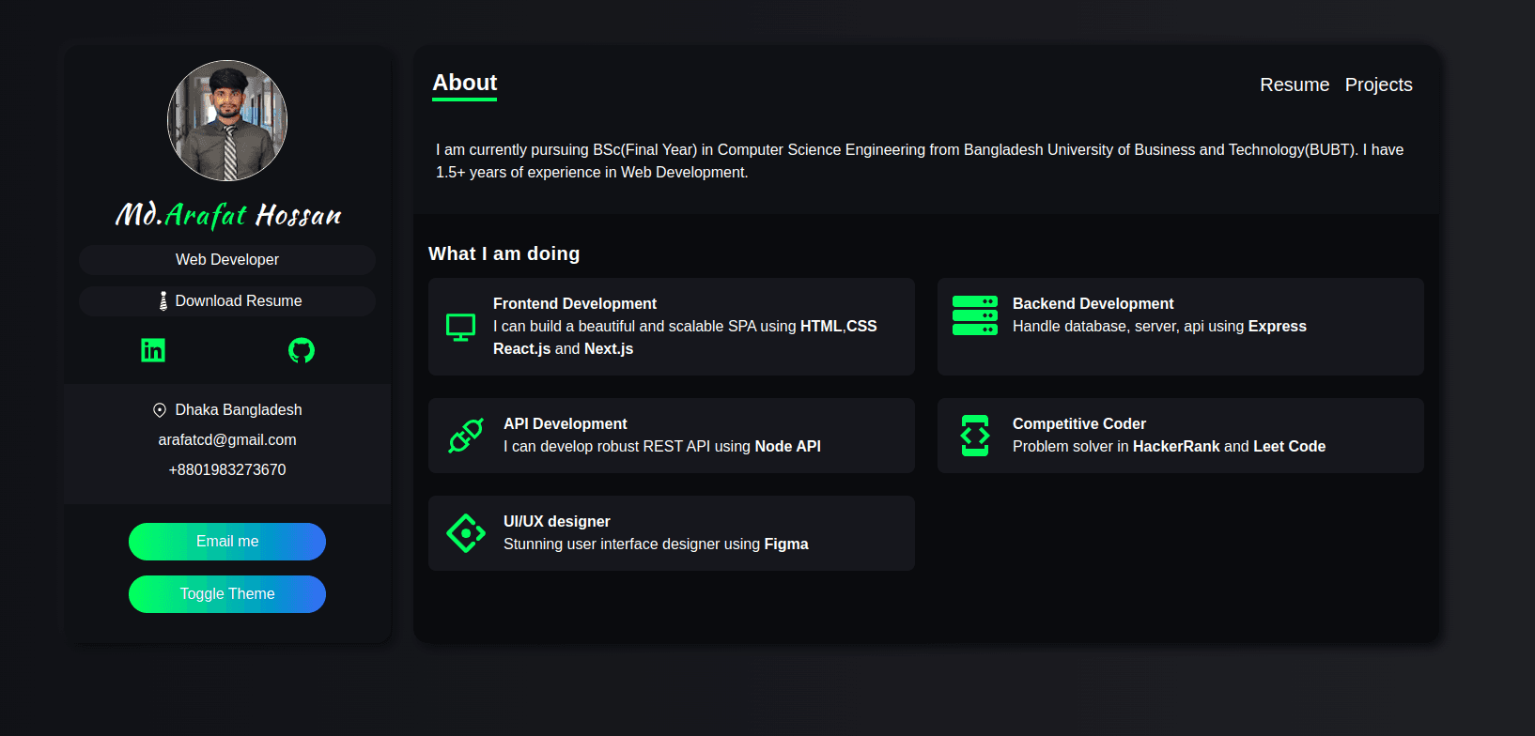
Task: Click the Web Developer label pill
Action: pyautogui.click(x=227, y=260)
